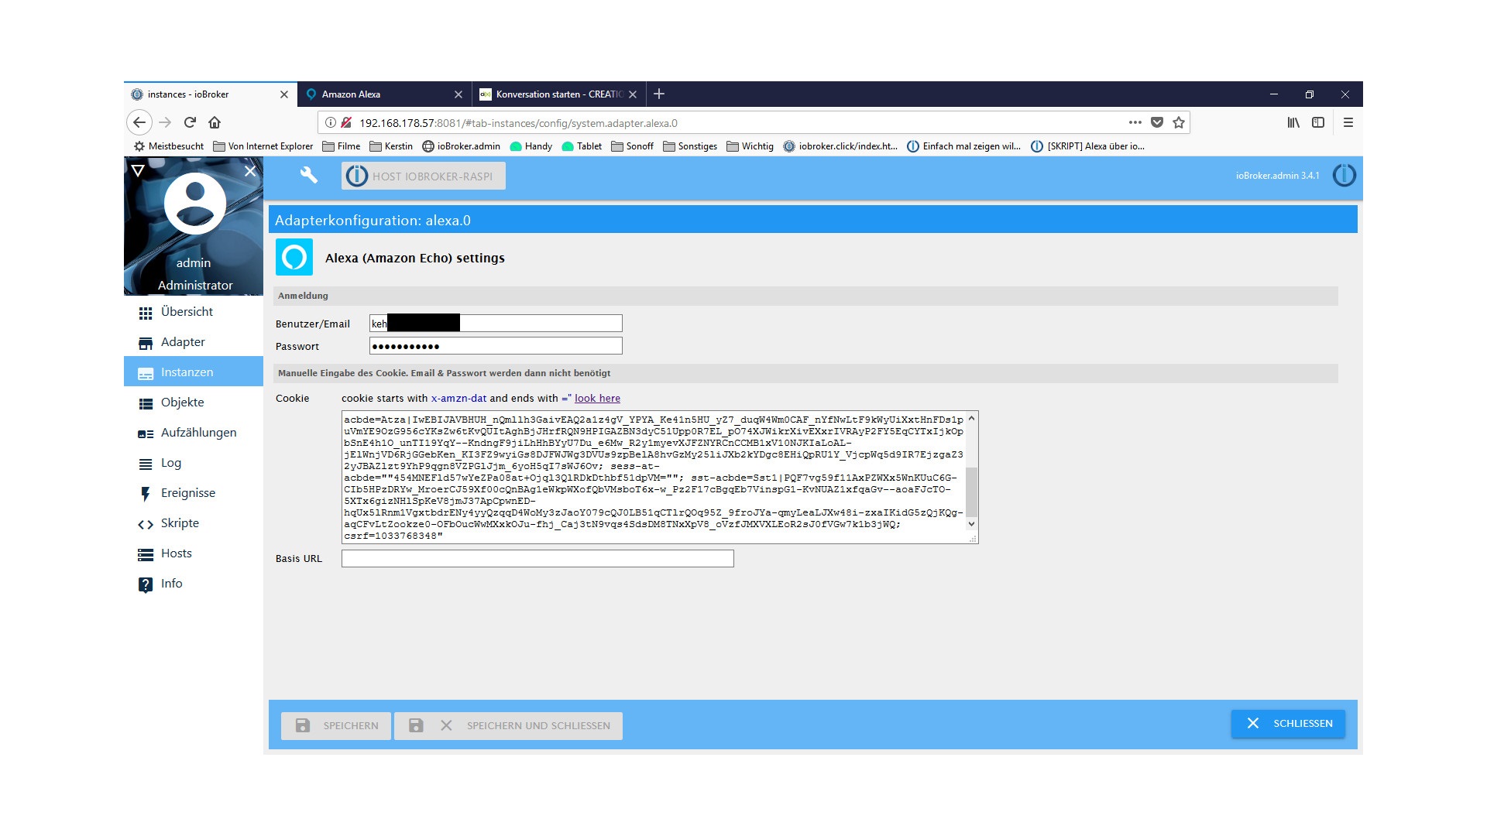This screenshot has width=1487, height=836.
Task: Open the 'look here' link
Action: pos(597,398)
